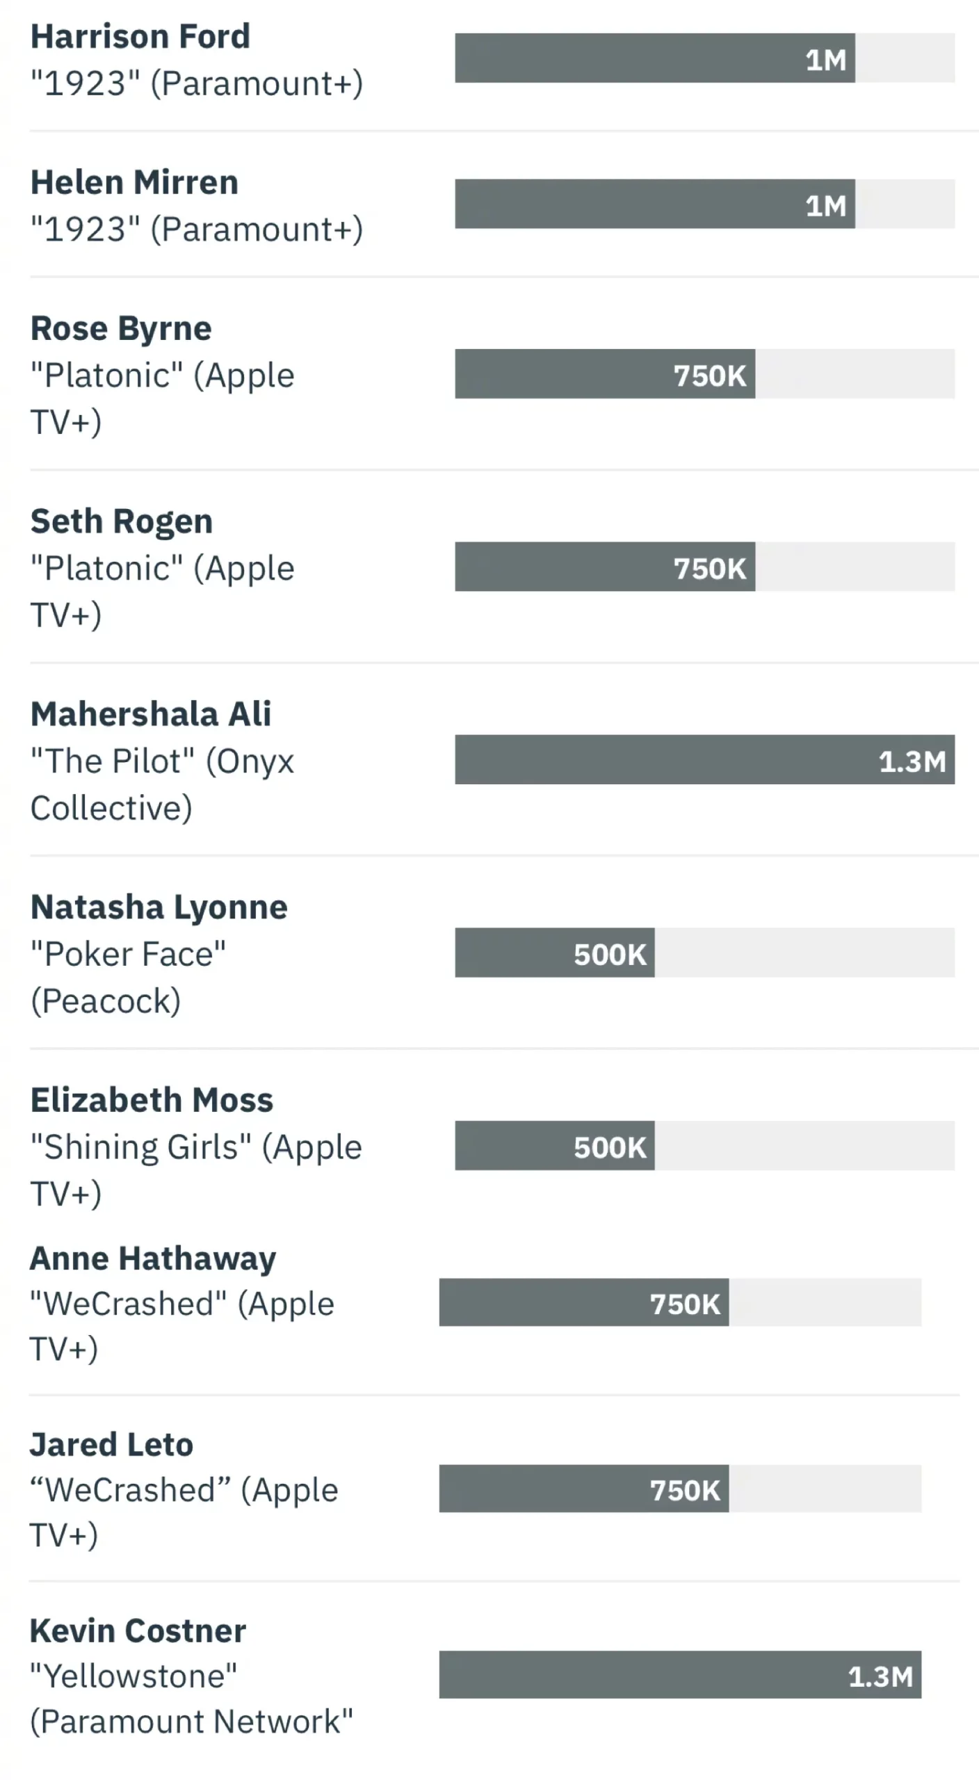Image resolution: width=979 pixels, height=1780 pixels.
Task: Select the Kevin Costner name heading
Action: (138, 1631)
